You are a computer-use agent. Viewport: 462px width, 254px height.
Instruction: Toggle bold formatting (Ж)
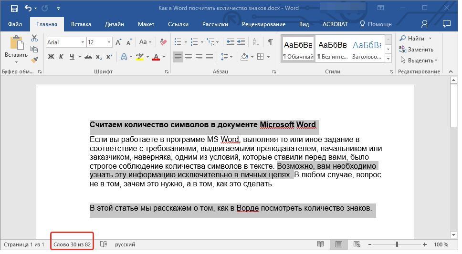coord(51,57)
